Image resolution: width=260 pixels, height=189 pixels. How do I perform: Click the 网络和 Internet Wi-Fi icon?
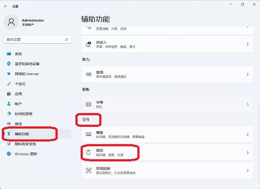coord(9,74)
